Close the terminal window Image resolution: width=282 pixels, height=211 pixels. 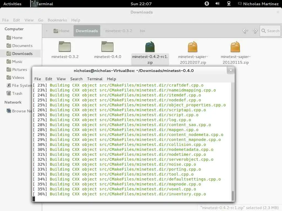[x=231, y=70]
